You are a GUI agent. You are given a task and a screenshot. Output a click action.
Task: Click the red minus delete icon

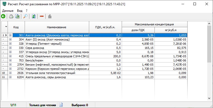click(x=41, y=16)
